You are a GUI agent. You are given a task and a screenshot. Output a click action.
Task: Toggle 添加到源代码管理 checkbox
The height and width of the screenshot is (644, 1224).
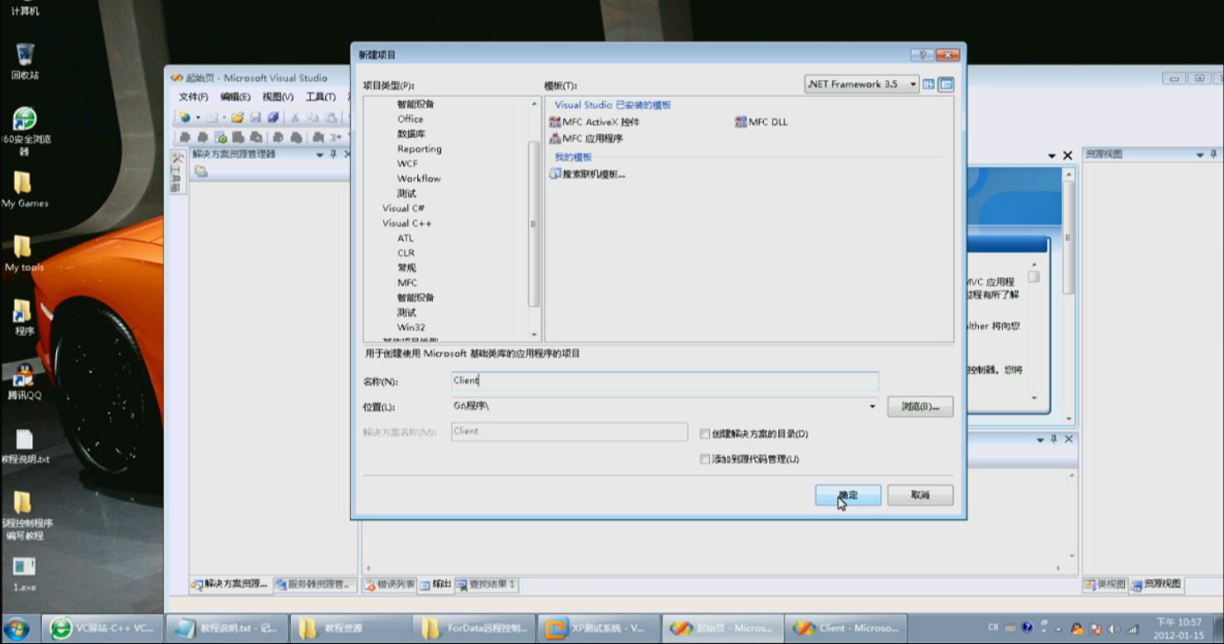[705, 459]
